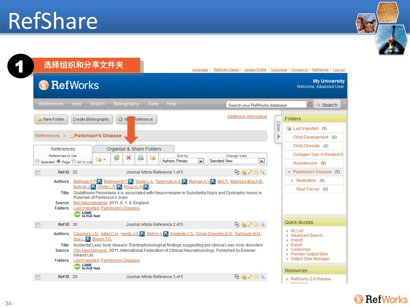Click the edit pencil icon for Ref ID 29
Viewport: 410px width, 307px height.
click(250, 277)
